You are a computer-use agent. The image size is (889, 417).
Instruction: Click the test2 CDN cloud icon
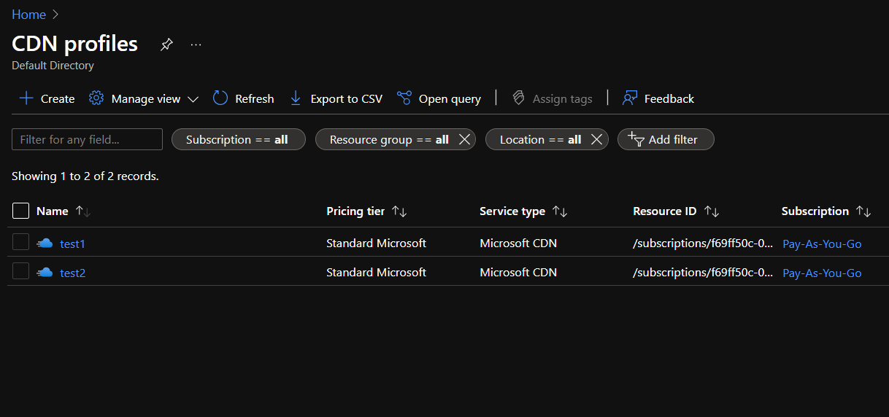(x=45, y=273)
